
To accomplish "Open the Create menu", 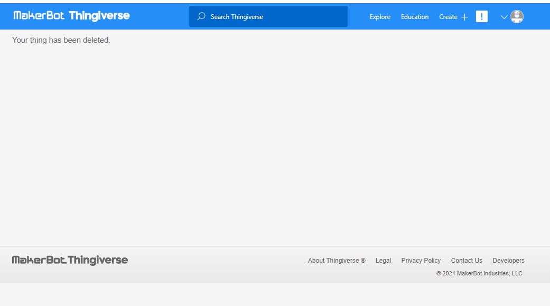I will pos(448,17).
